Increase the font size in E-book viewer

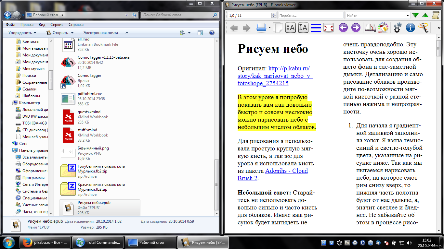point(290,28)
